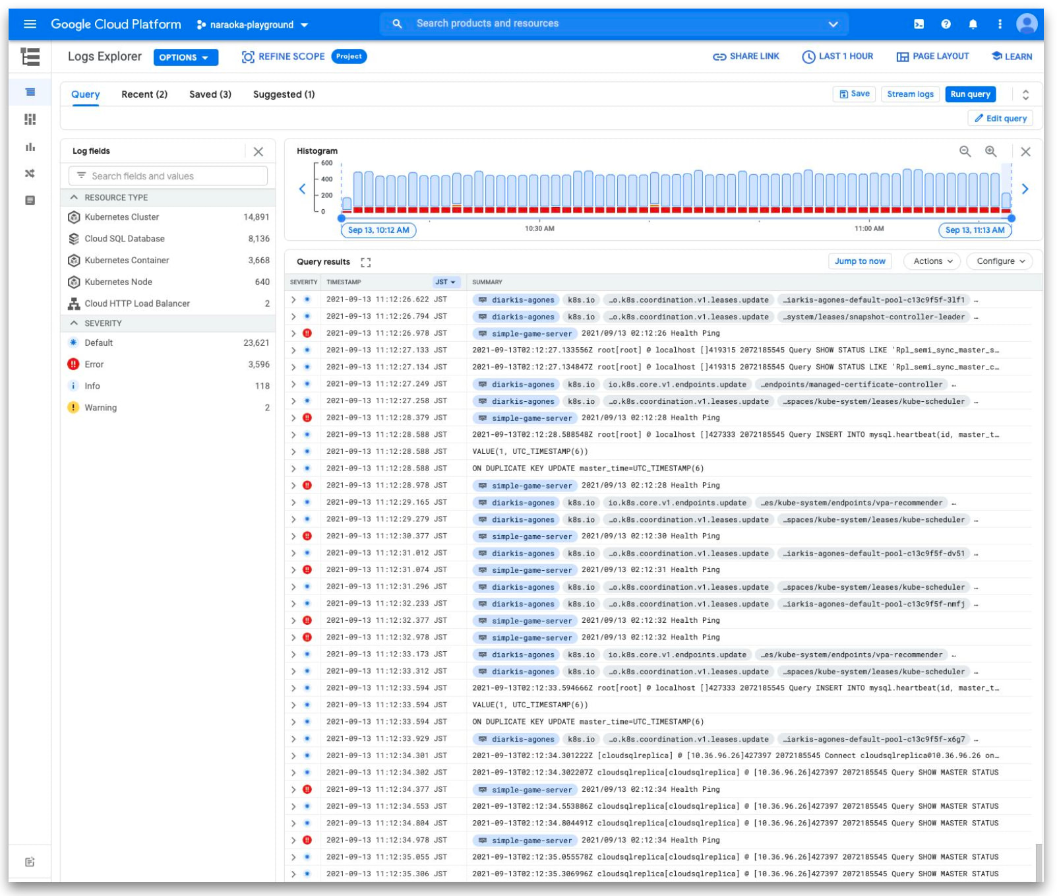Filter by Info severity
The image size is (1059, 896).
click(167, 386)
